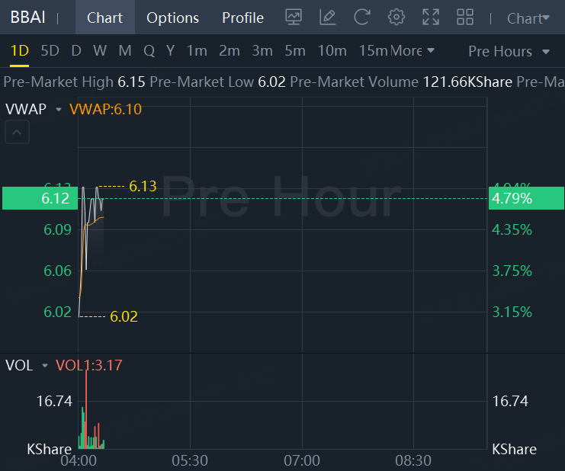Image resolution: width=565 pixels, height=471 pixels.
Task: Select the 5D timeframe
Action: (x=50, y=51)
